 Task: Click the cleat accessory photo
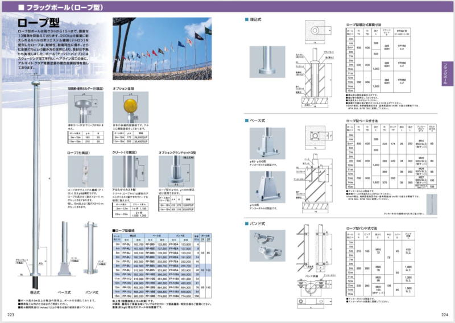coord(130,172)
